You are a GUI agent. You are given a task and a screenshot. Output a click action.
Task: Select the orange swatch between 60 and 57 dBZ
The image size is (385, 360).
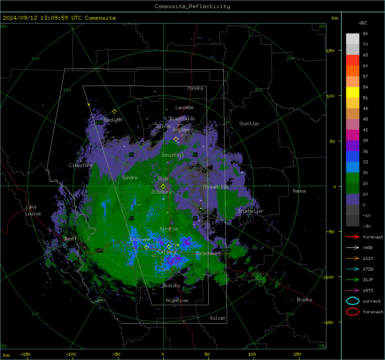(x=352, y=71)
